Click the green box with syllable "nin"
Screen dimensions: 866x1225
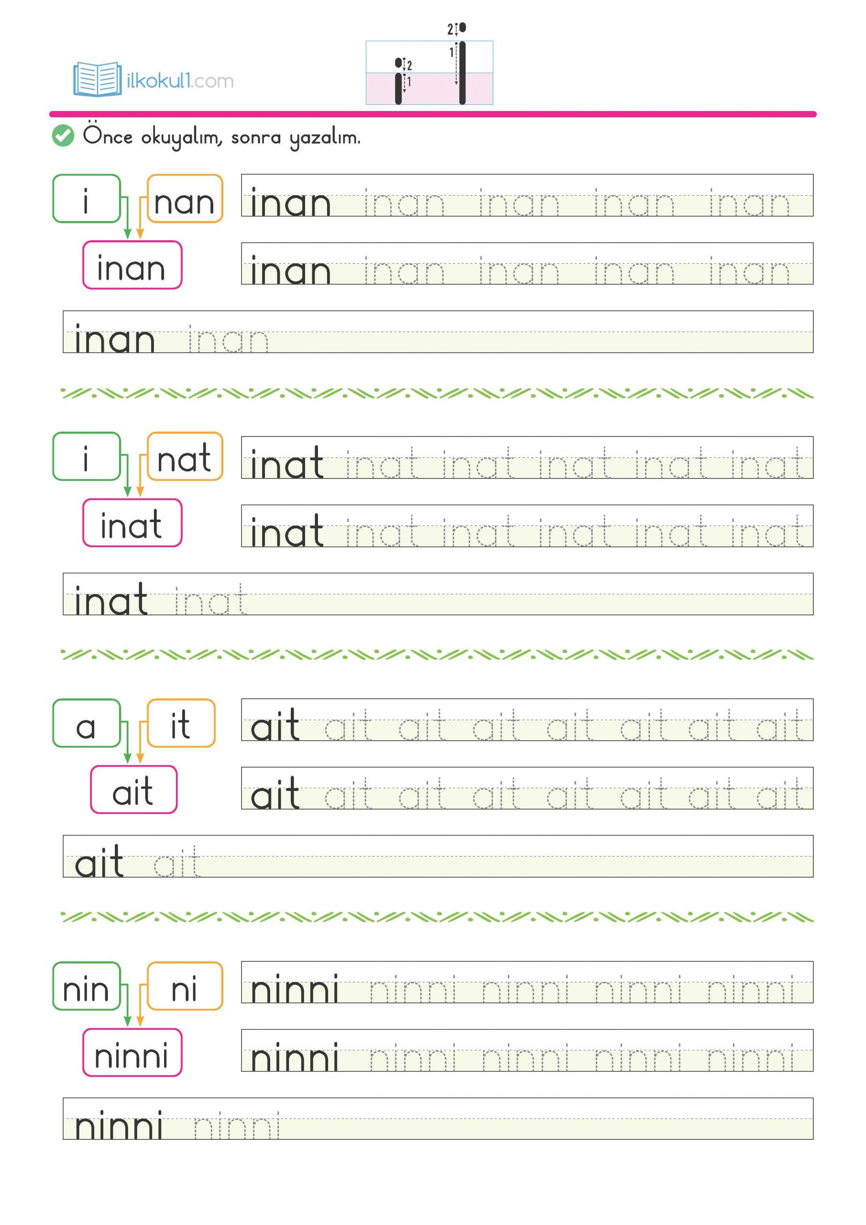coord(87,985)
